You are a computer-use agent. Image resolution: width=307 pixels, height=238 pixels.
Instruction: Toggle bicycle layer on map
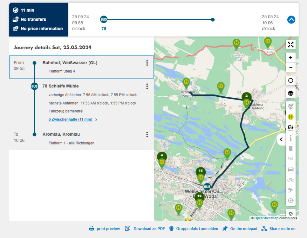(290, 180)
